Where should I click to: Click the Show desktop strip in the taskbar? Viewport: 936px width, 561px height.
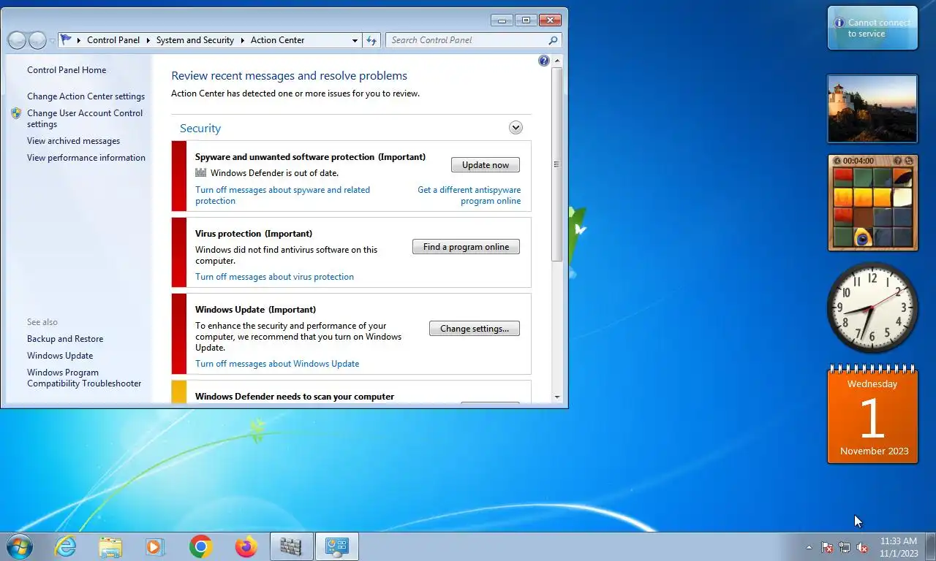(931, 547)
